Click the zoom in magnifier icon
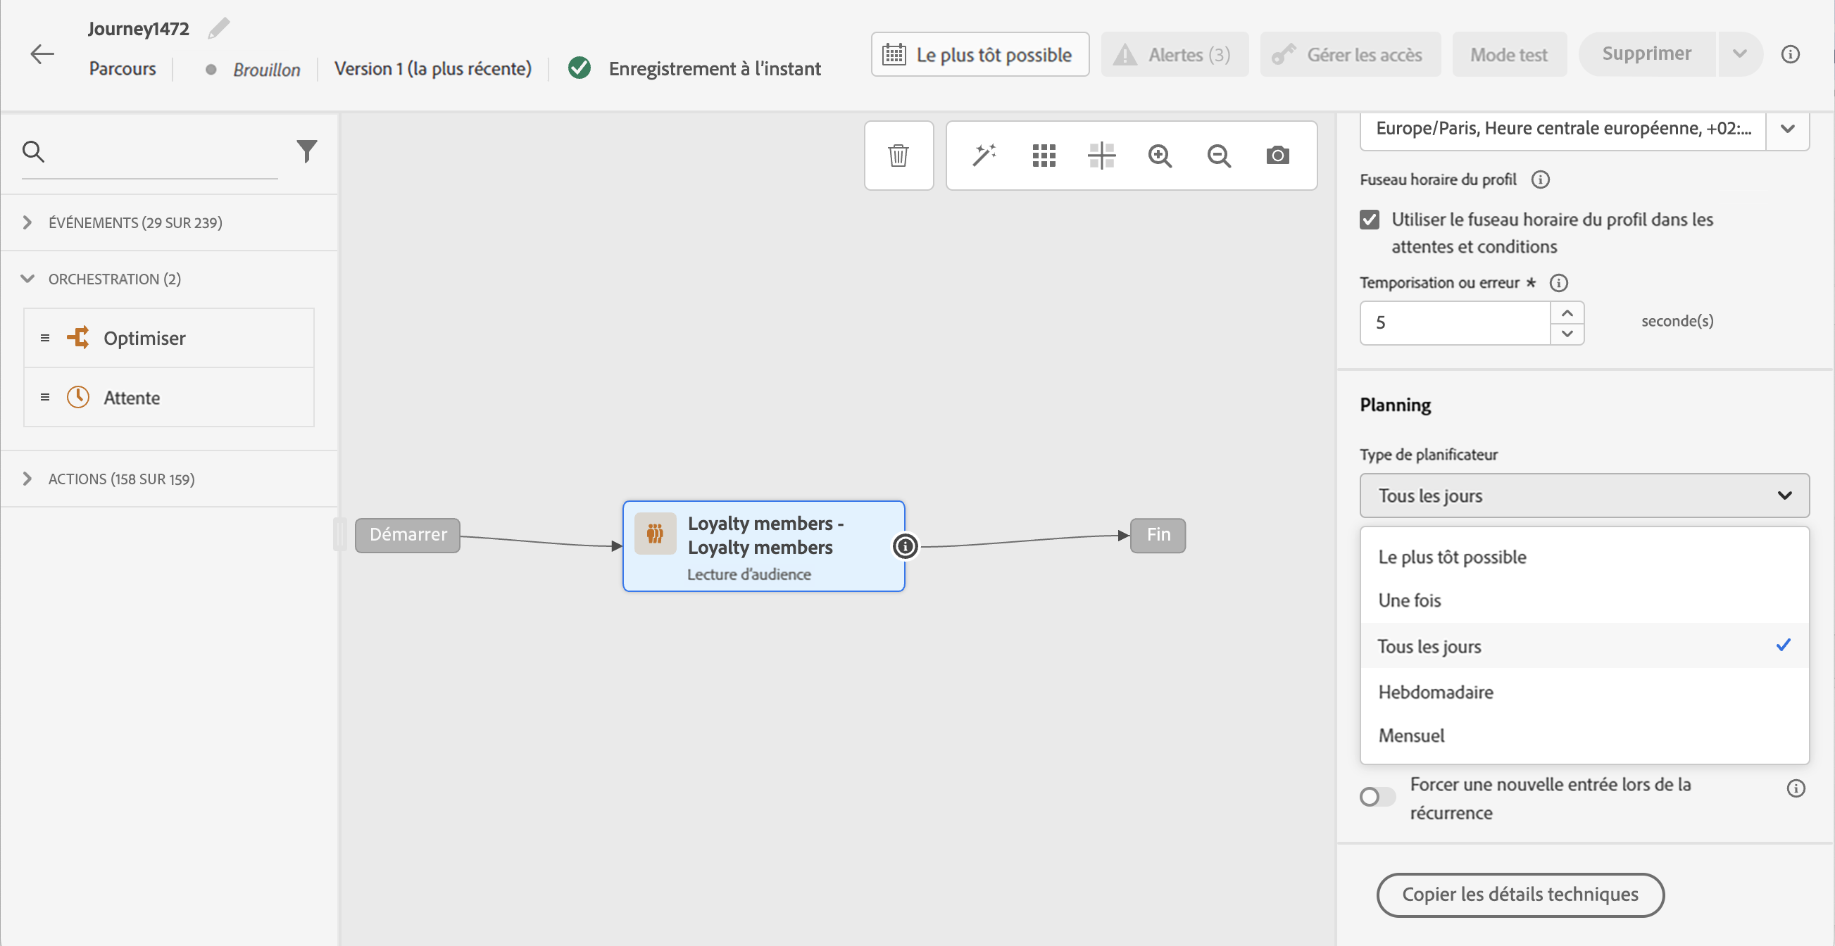 (1160, 155)
